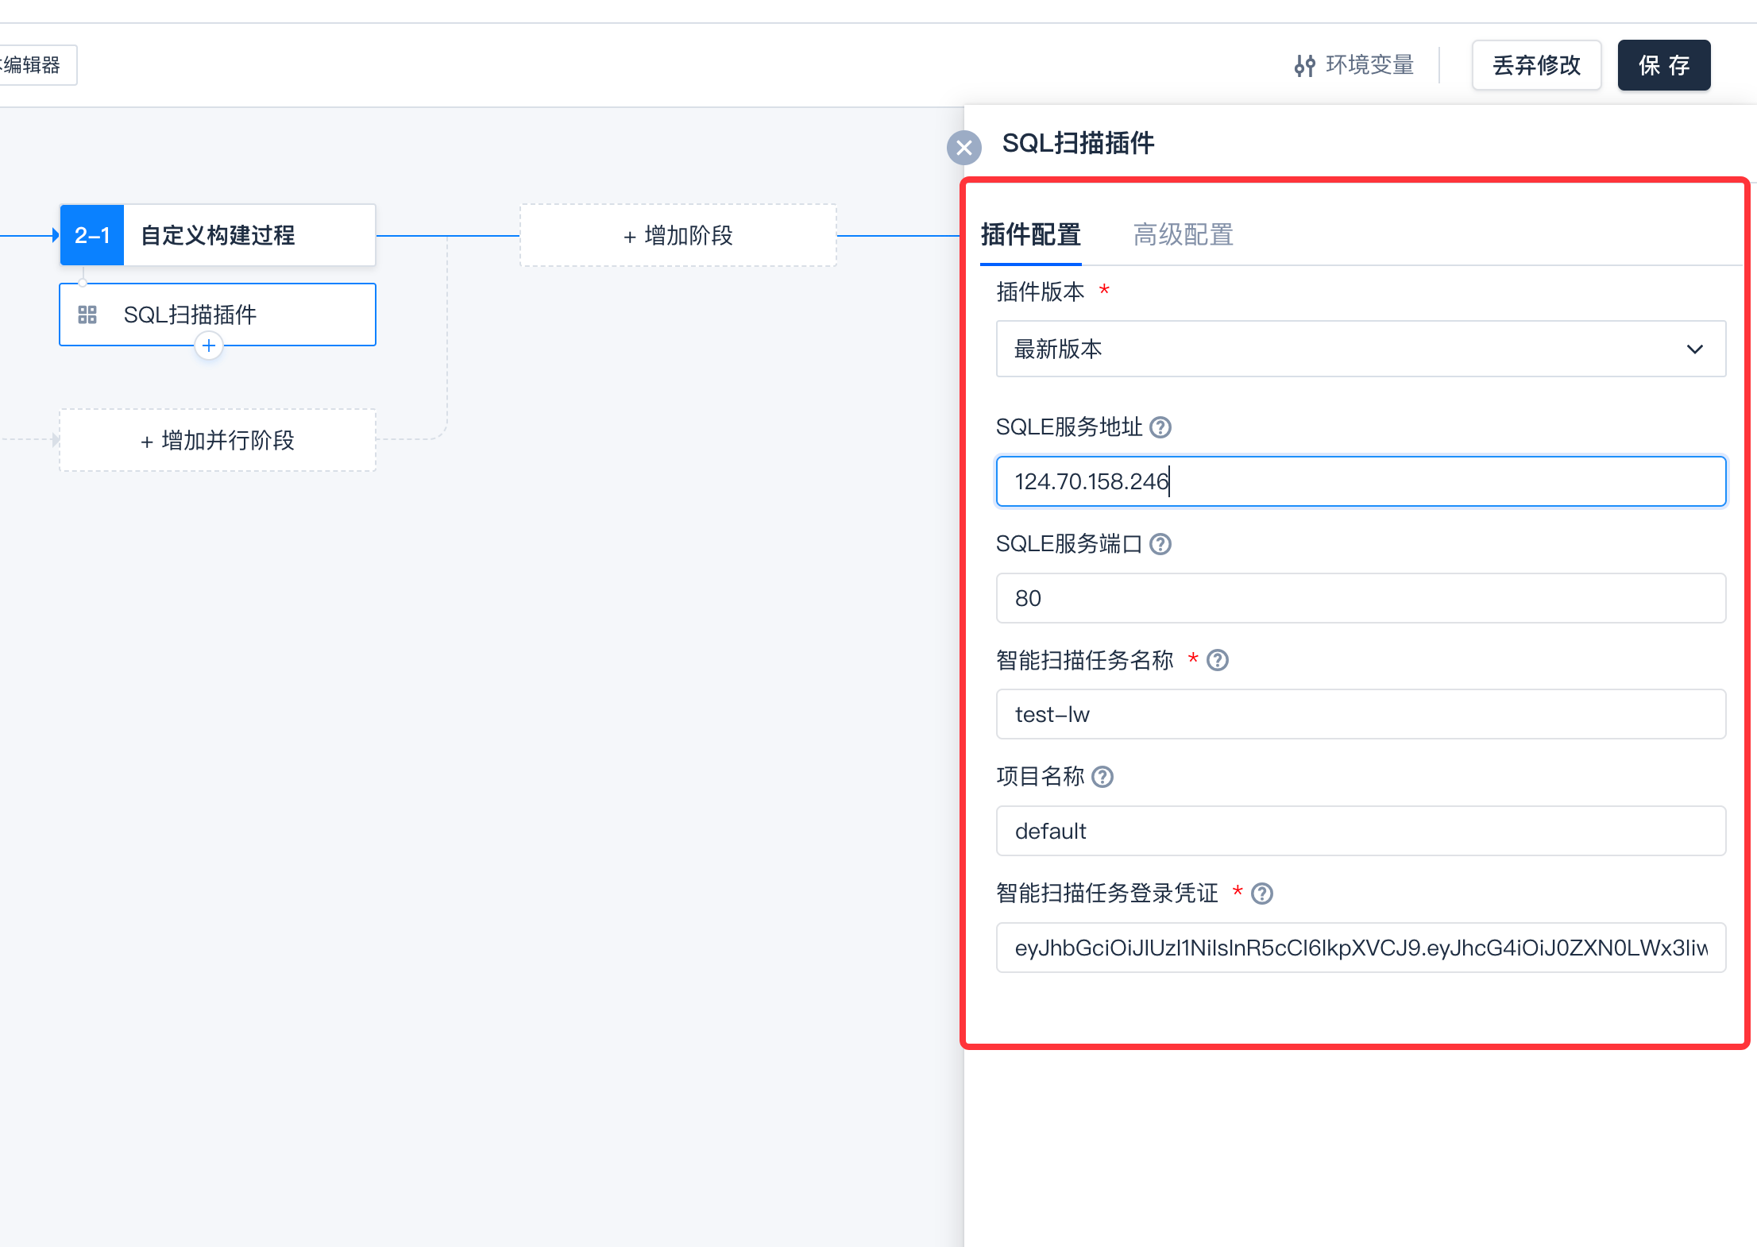Click the 2-1 stage number badge
This screenshot has height=1247, width=1757.
click(x=92, y=235)
